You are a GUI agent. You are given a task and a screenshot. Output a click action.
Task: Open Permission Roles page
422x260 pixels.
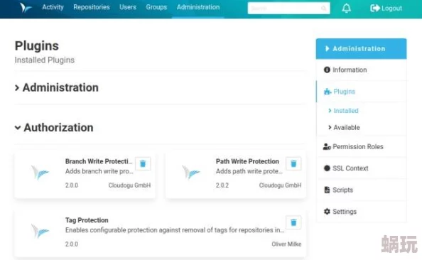[353, 146]
